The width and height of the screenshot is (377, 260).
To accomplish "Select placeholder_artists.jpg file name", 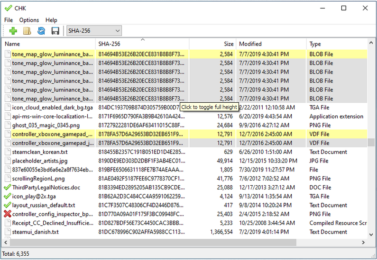I will point(40,161).
